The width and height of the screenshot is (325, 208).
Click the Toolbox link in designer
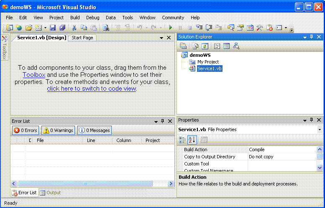point(34,75)
